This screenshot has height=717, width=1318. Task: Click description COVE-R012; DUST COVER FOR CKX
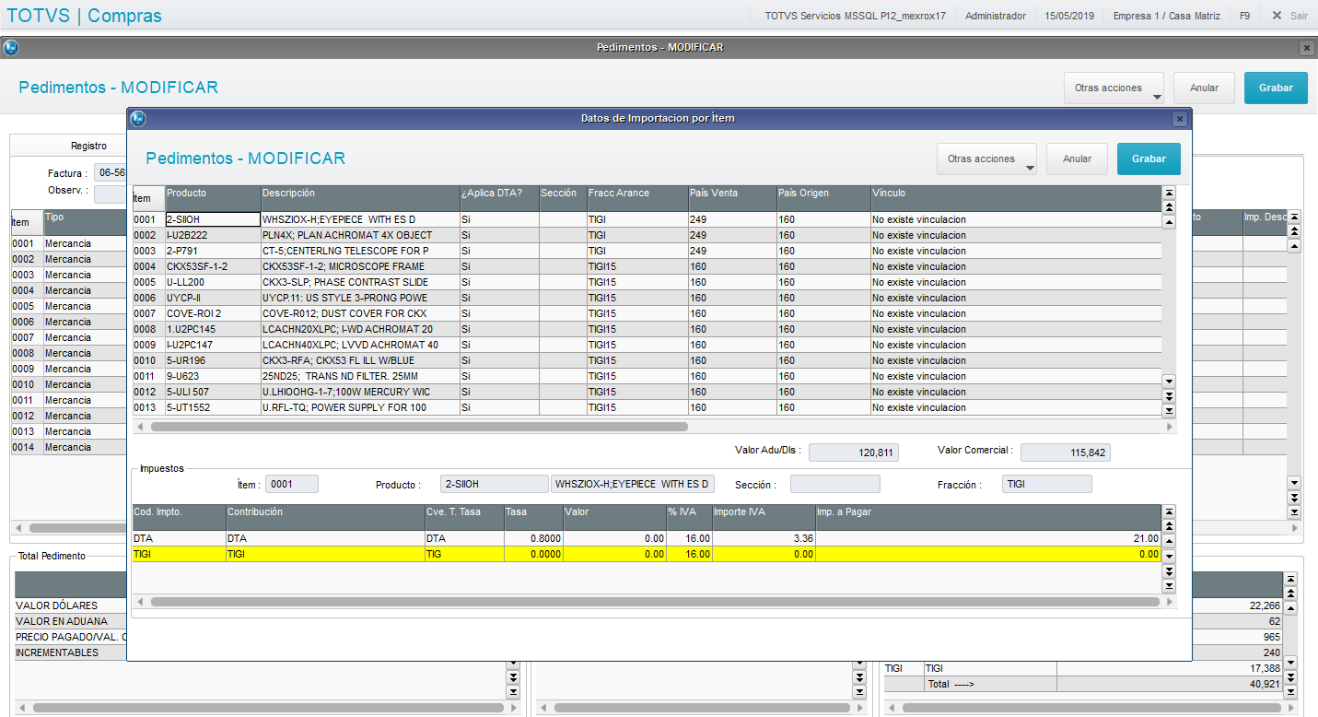(360, 313)
